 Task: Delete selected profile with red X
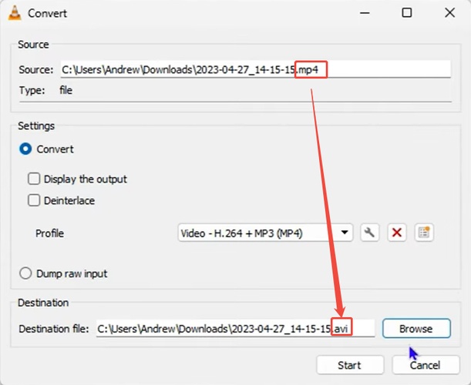[397, 233]
